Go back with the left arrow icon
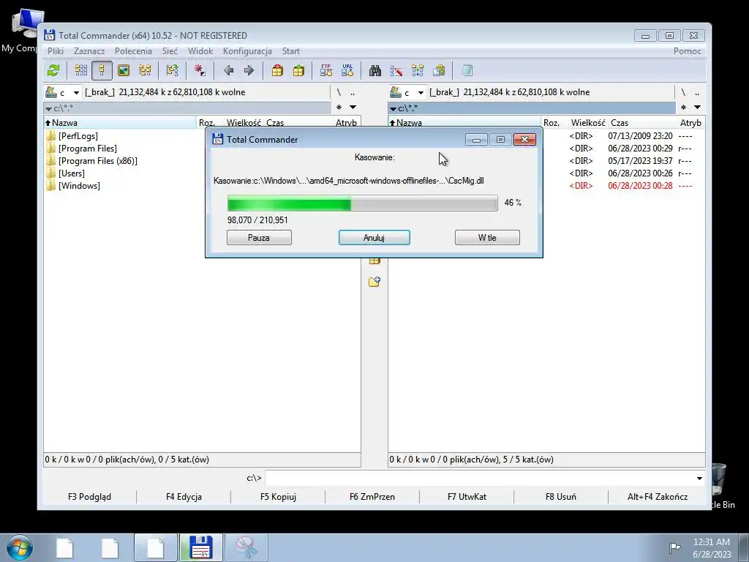The width and height of the screenshot is (749, 562). tap(228, 71)
